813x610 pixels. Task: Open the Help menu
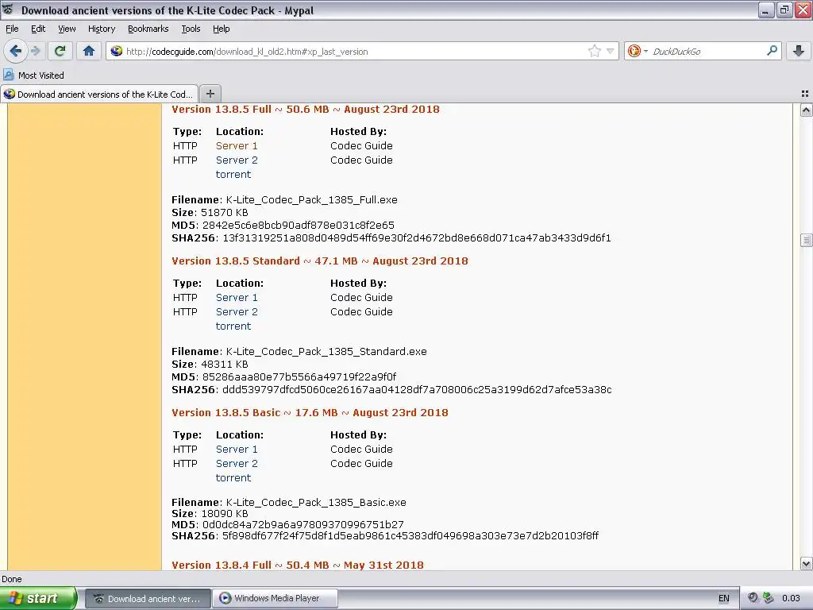pos(221,29)
